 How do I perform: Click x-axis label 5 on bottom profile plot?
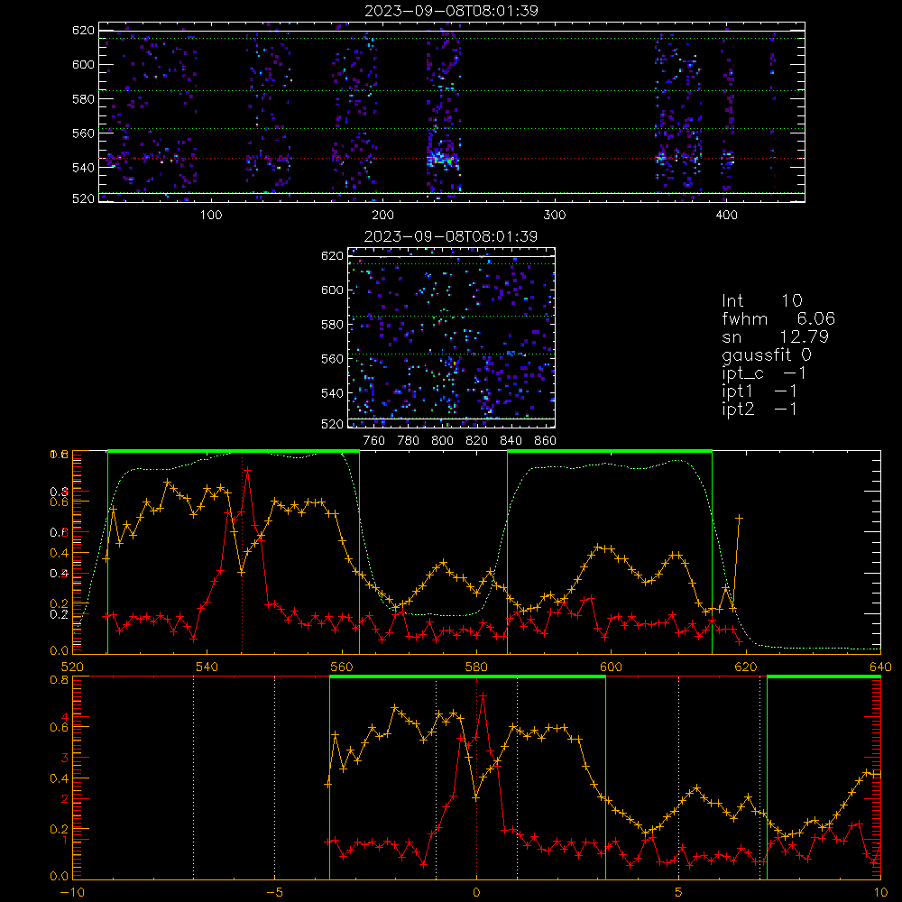pos(679,892)
